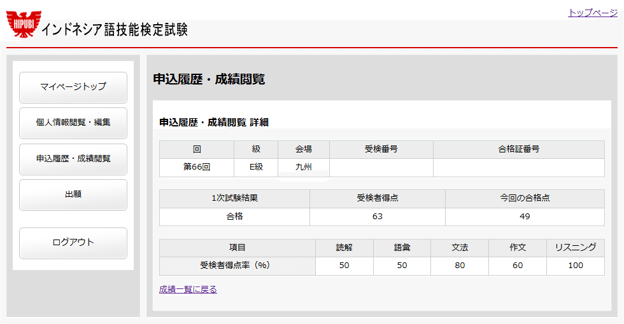Open 個人情報閲覧・編集 page
The image size is (624, 324).
click(73, 123)
